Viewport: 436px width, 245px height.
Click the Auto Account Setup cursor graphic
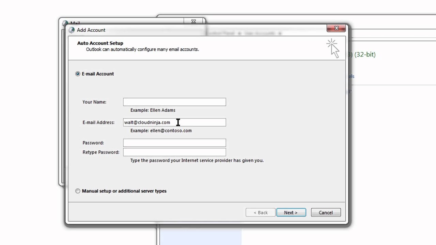coord(333,48)
